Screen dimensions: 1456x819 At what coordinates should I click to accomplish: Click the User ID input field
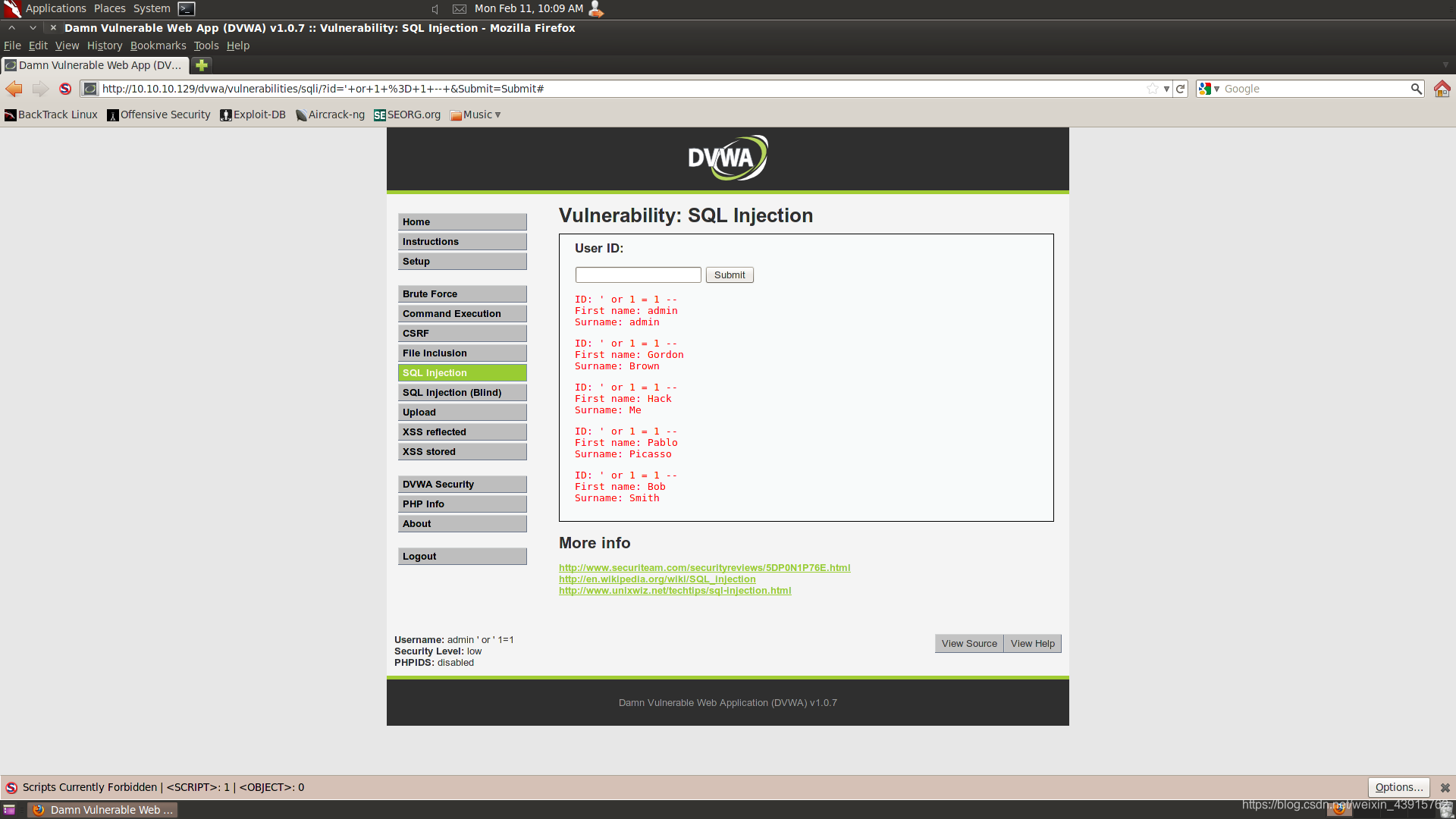click(x=638, y=275)
